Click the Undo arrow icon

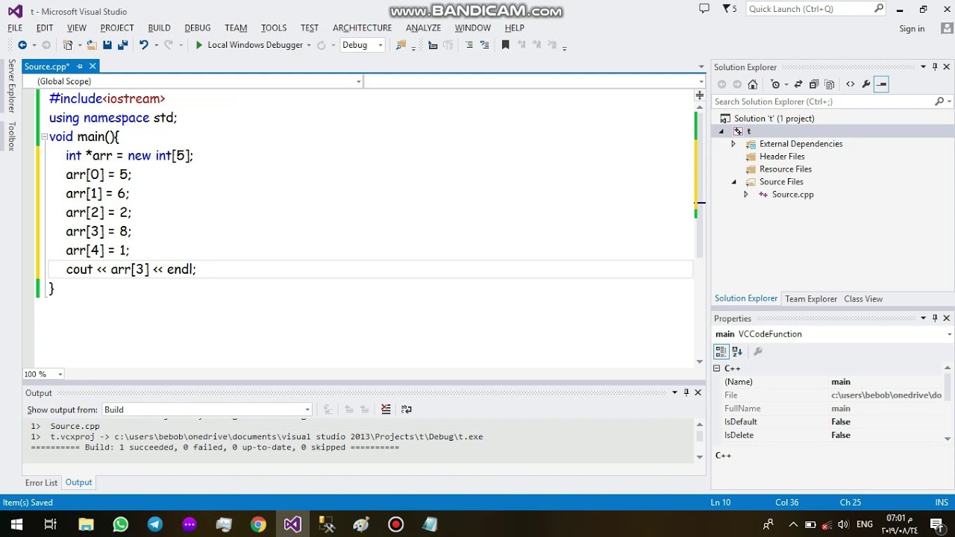coord(144,45)
